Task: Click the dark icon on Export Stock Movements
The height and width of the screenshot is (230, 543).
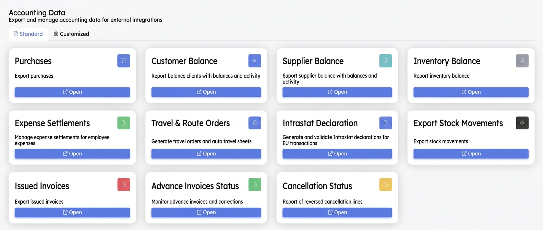Action: [522, 123]
